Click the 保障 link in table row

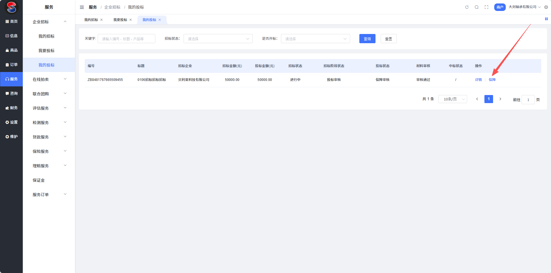tap(492, 80)
